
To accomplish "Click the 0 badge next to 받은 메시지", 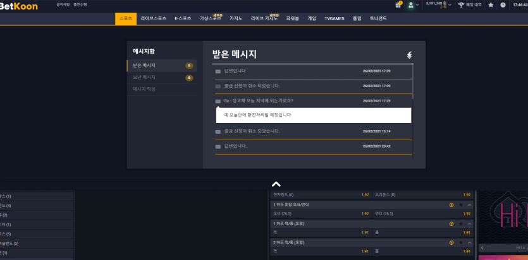I will [x=189, y=66].
